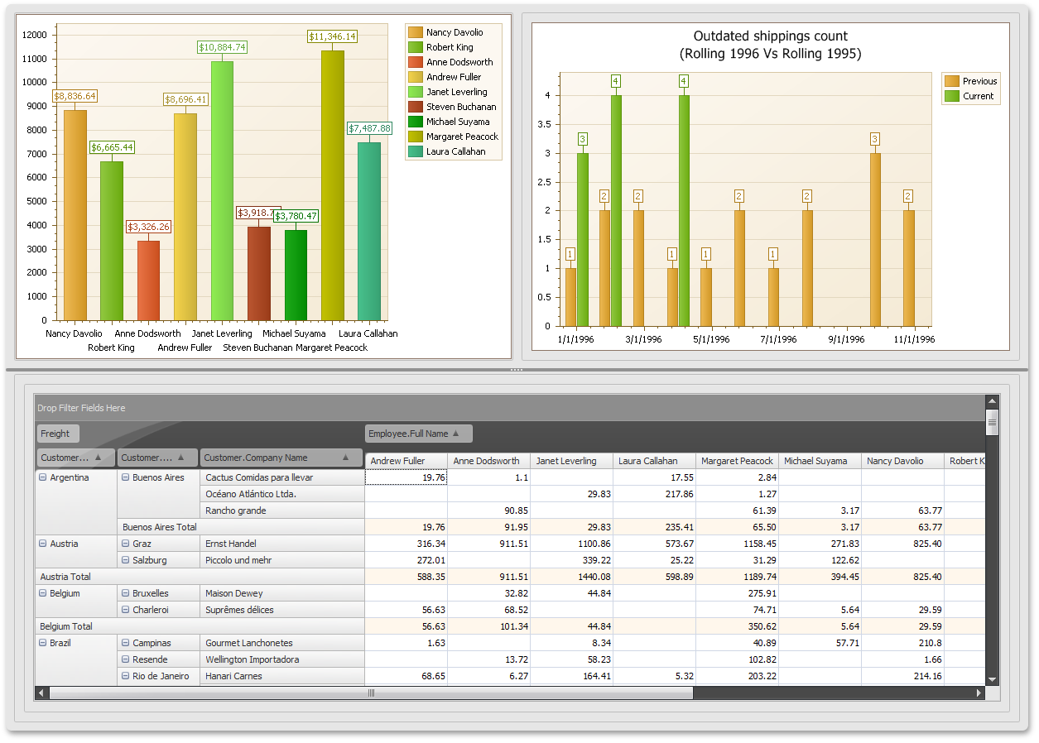Click horizontal scrollbar right arrow
1039x743 pixels.
pos(979,693)
